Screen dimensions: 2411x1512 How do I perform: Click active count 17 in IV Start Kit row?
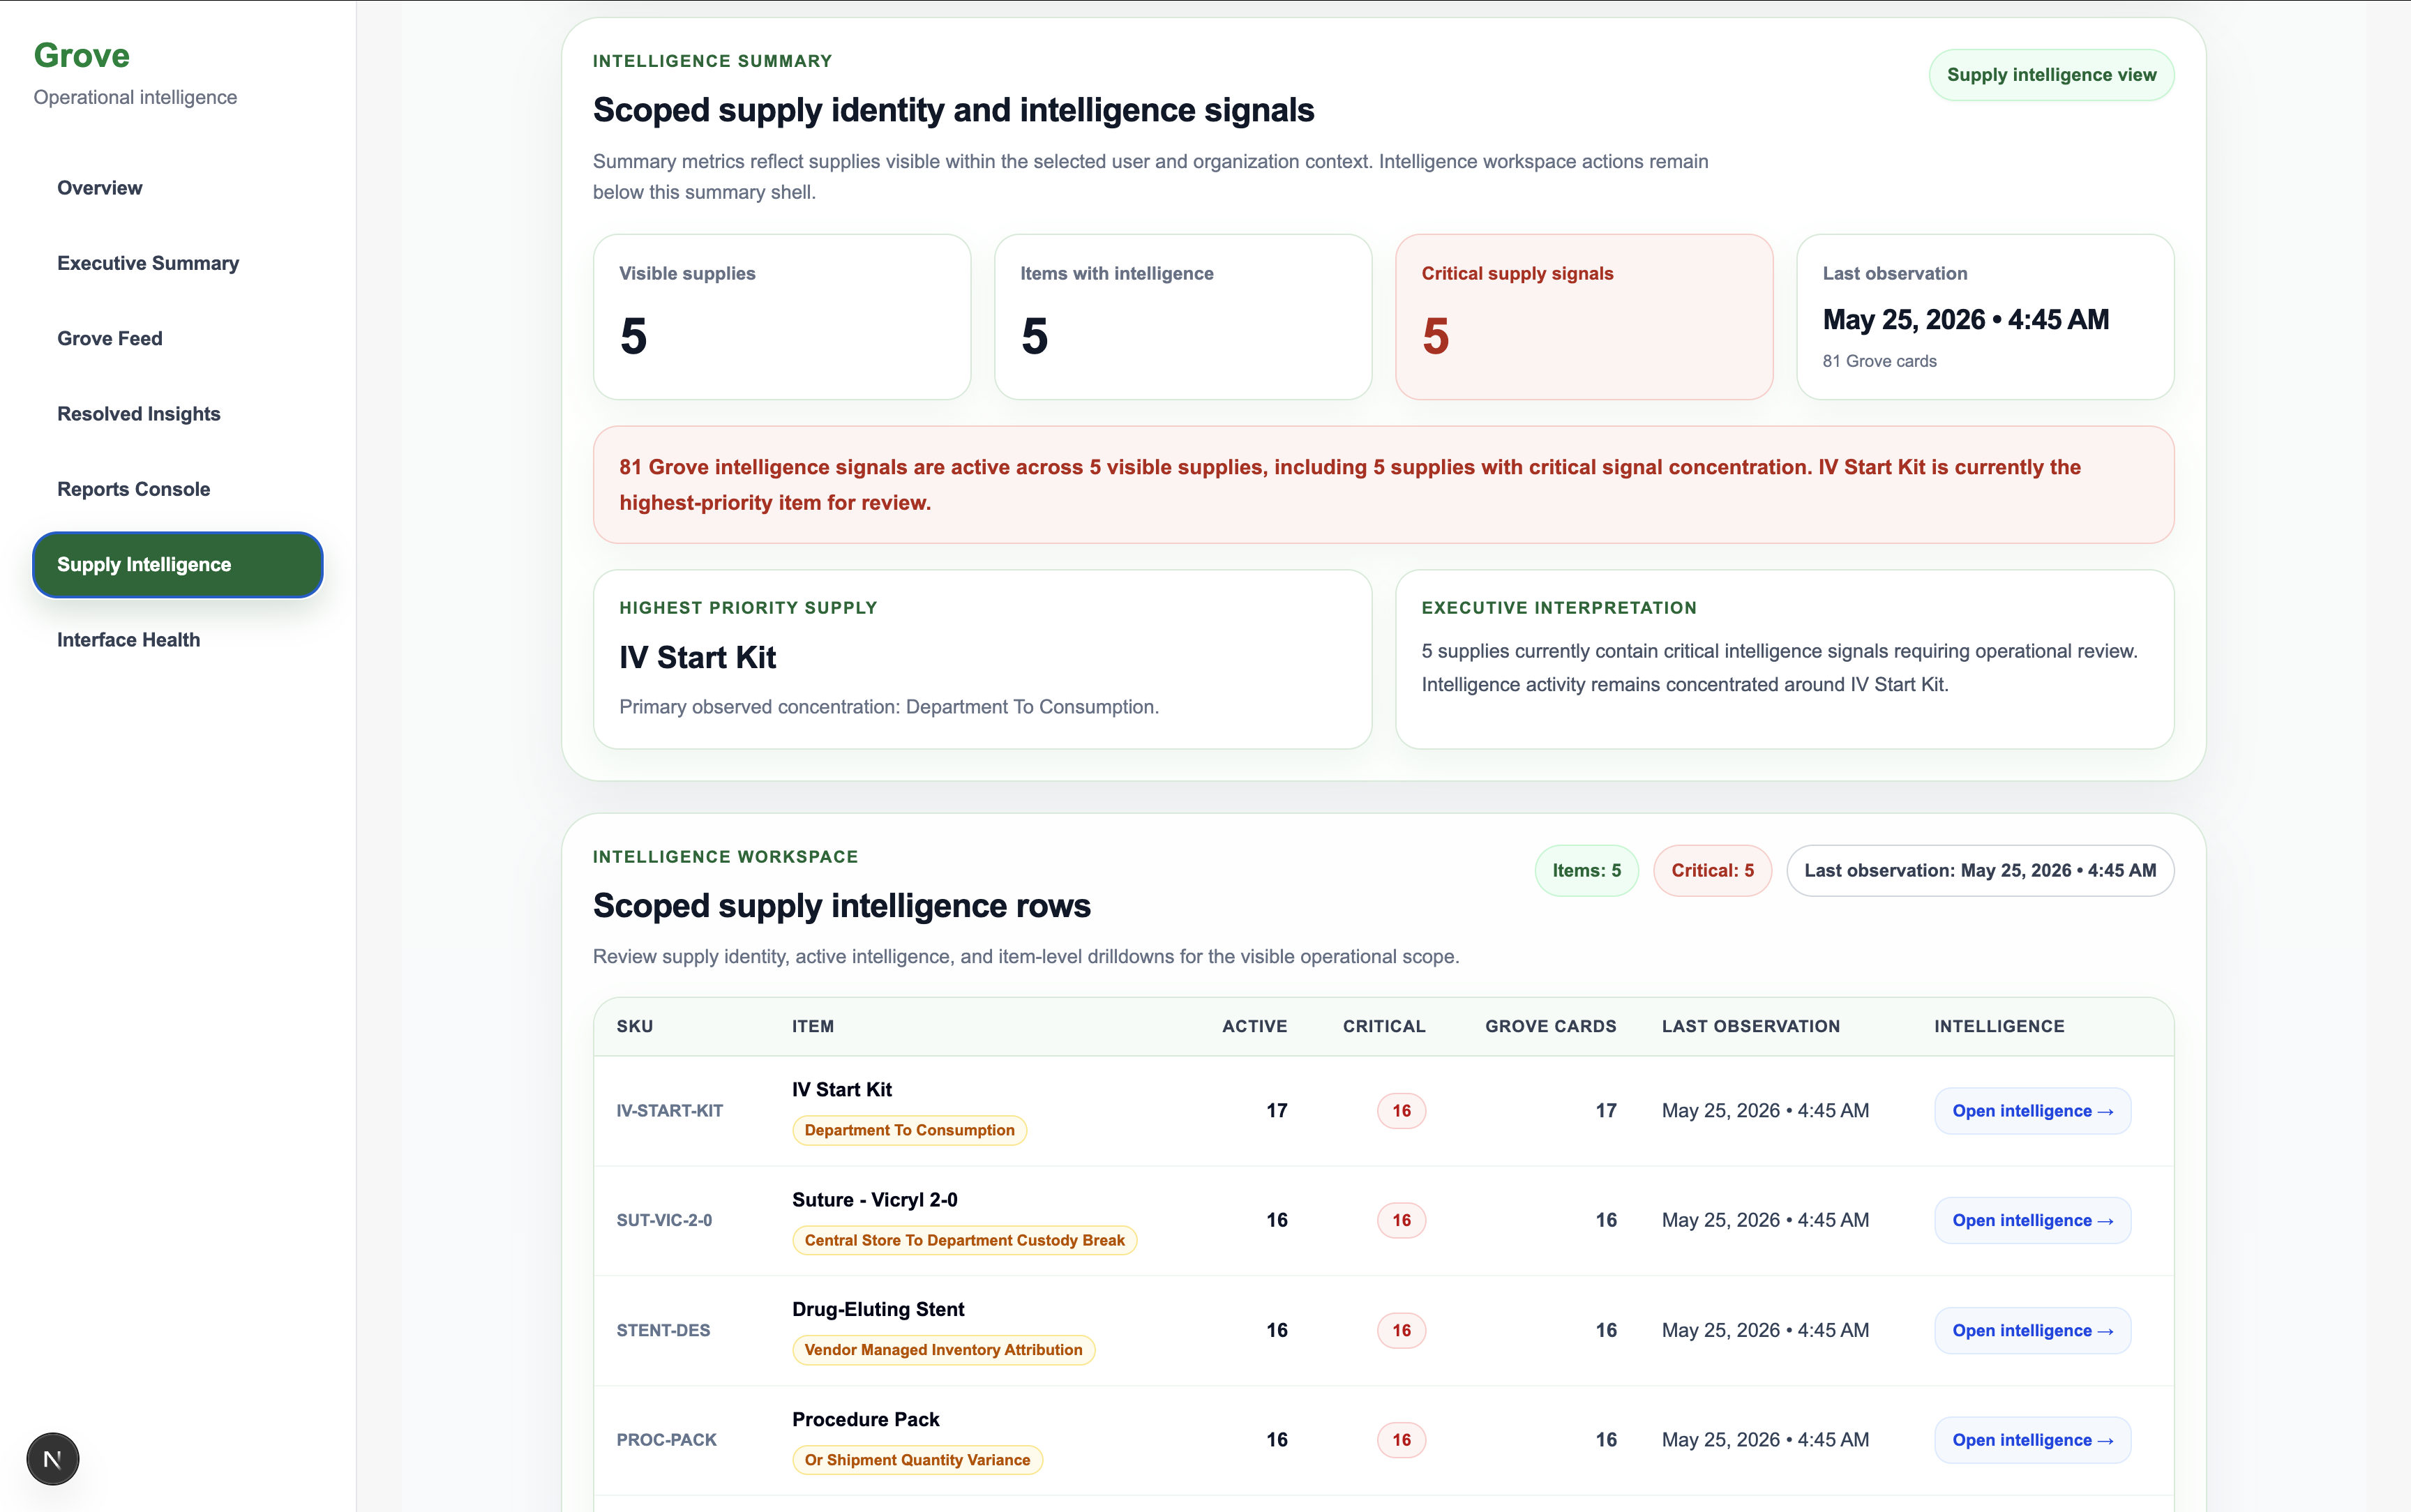pos(1277,1111)
